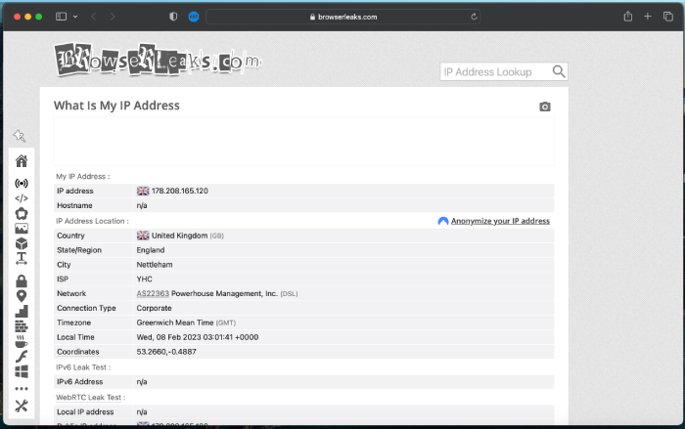Screen dimensions: 685x429
Task: Reload the page using the refresh icon
Action: pyautogui.click(x=475, y=17)
